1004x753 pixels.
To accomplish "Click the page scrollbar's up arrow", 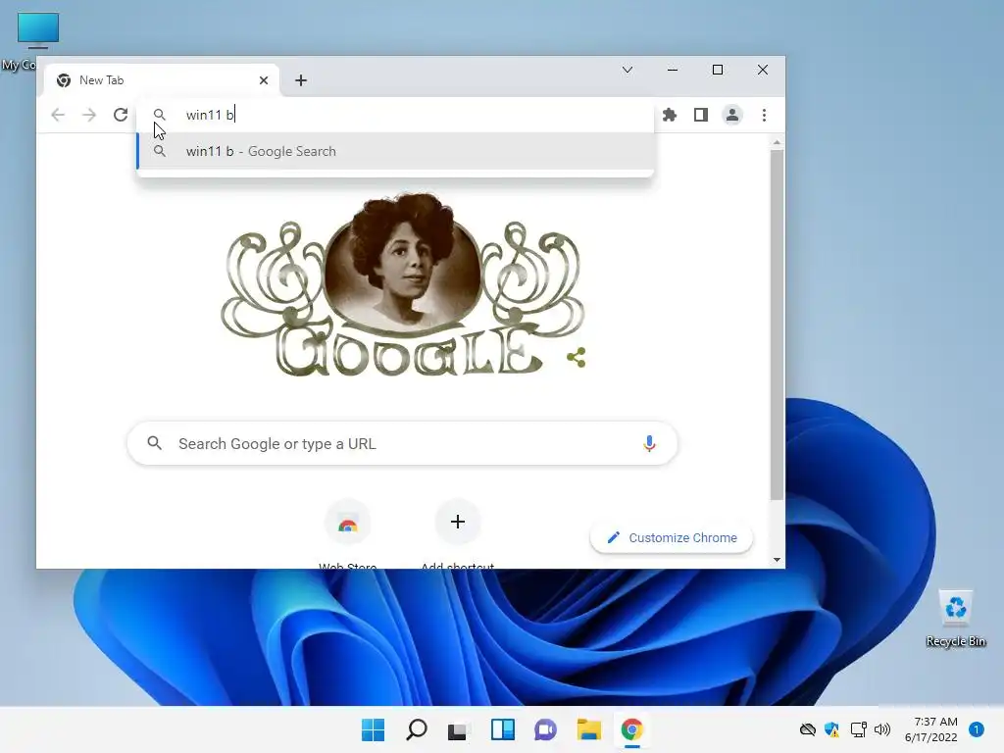I will tap(777, 142).
